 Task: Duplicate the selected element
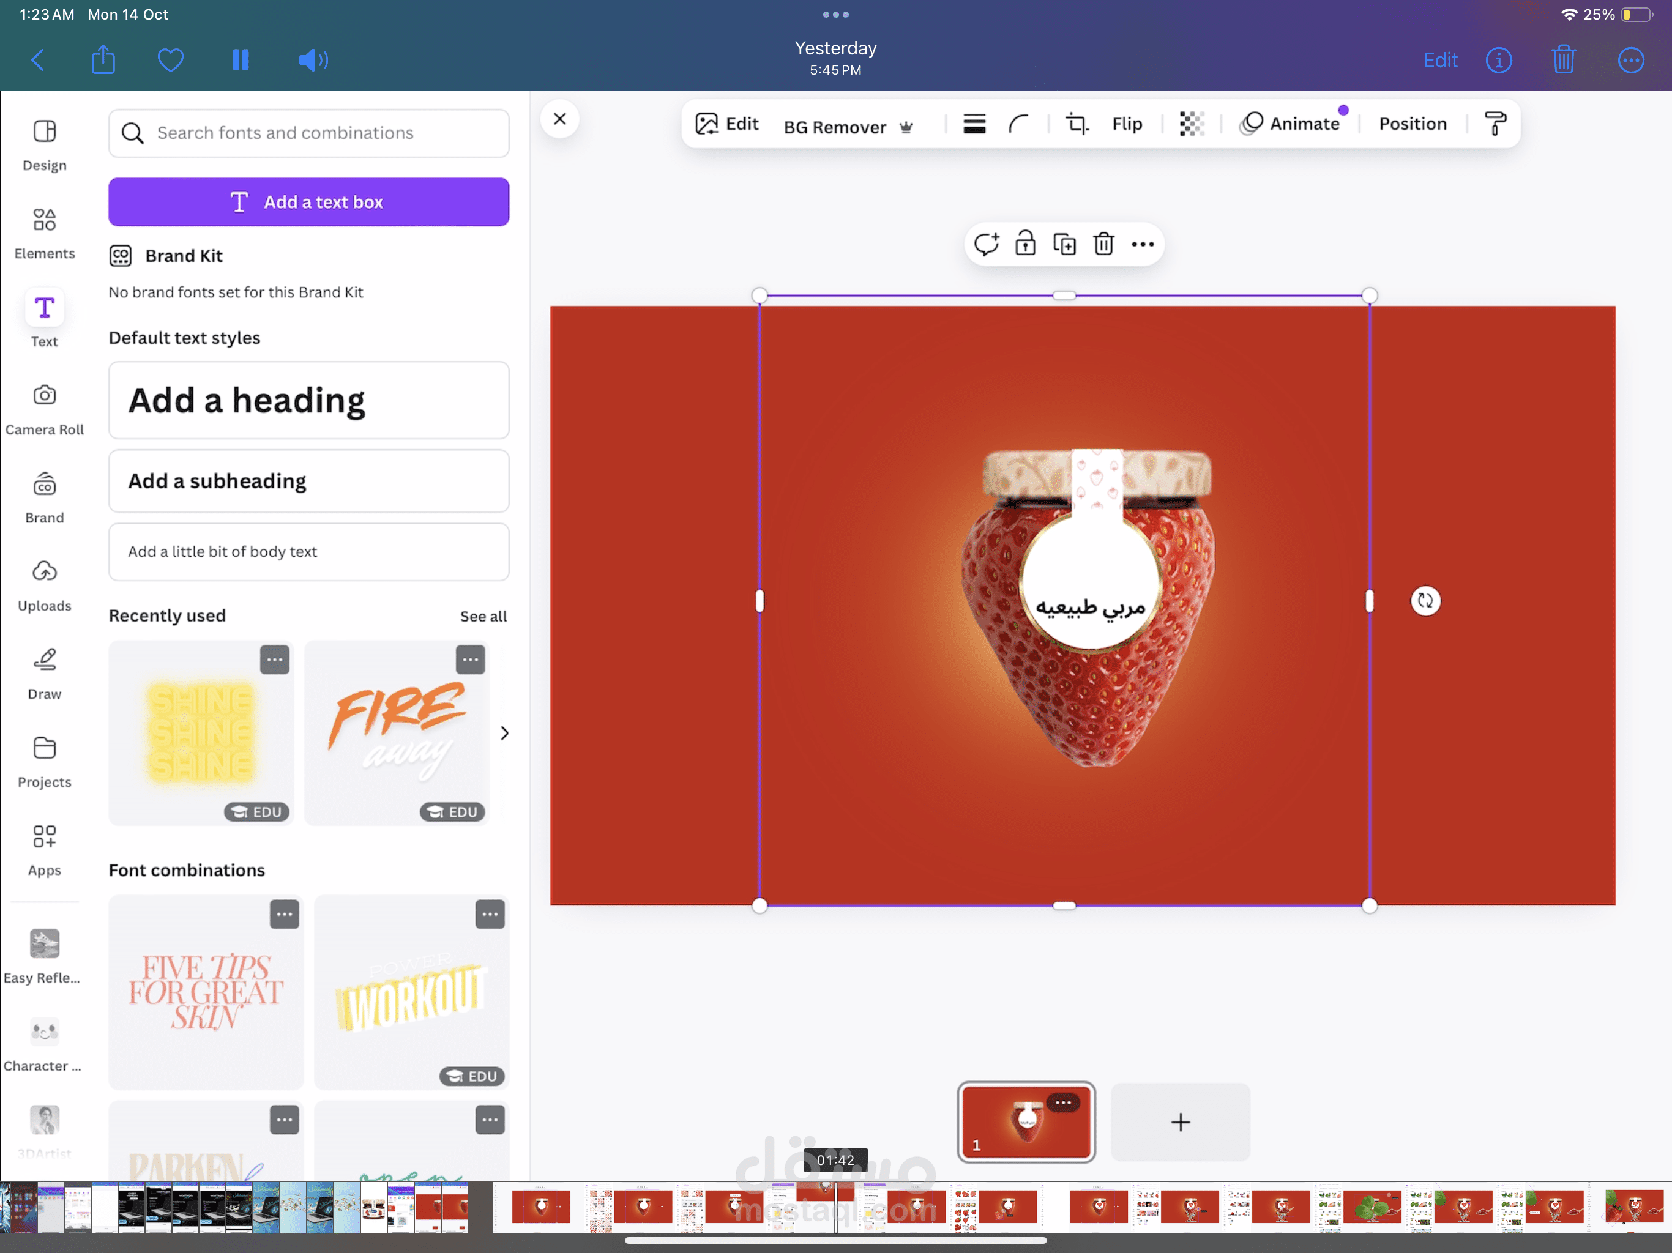(1064, 244)
